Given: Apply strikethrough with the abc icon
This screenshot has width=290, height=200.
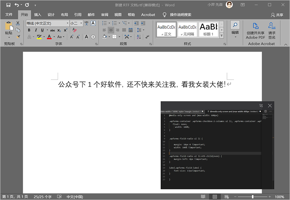Looking at the screenshot, I should pos(53,30).
